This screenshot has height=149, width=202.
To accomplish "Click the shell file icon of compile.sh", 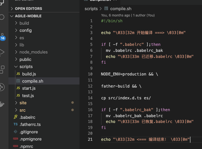I will [x=18, y=81].
